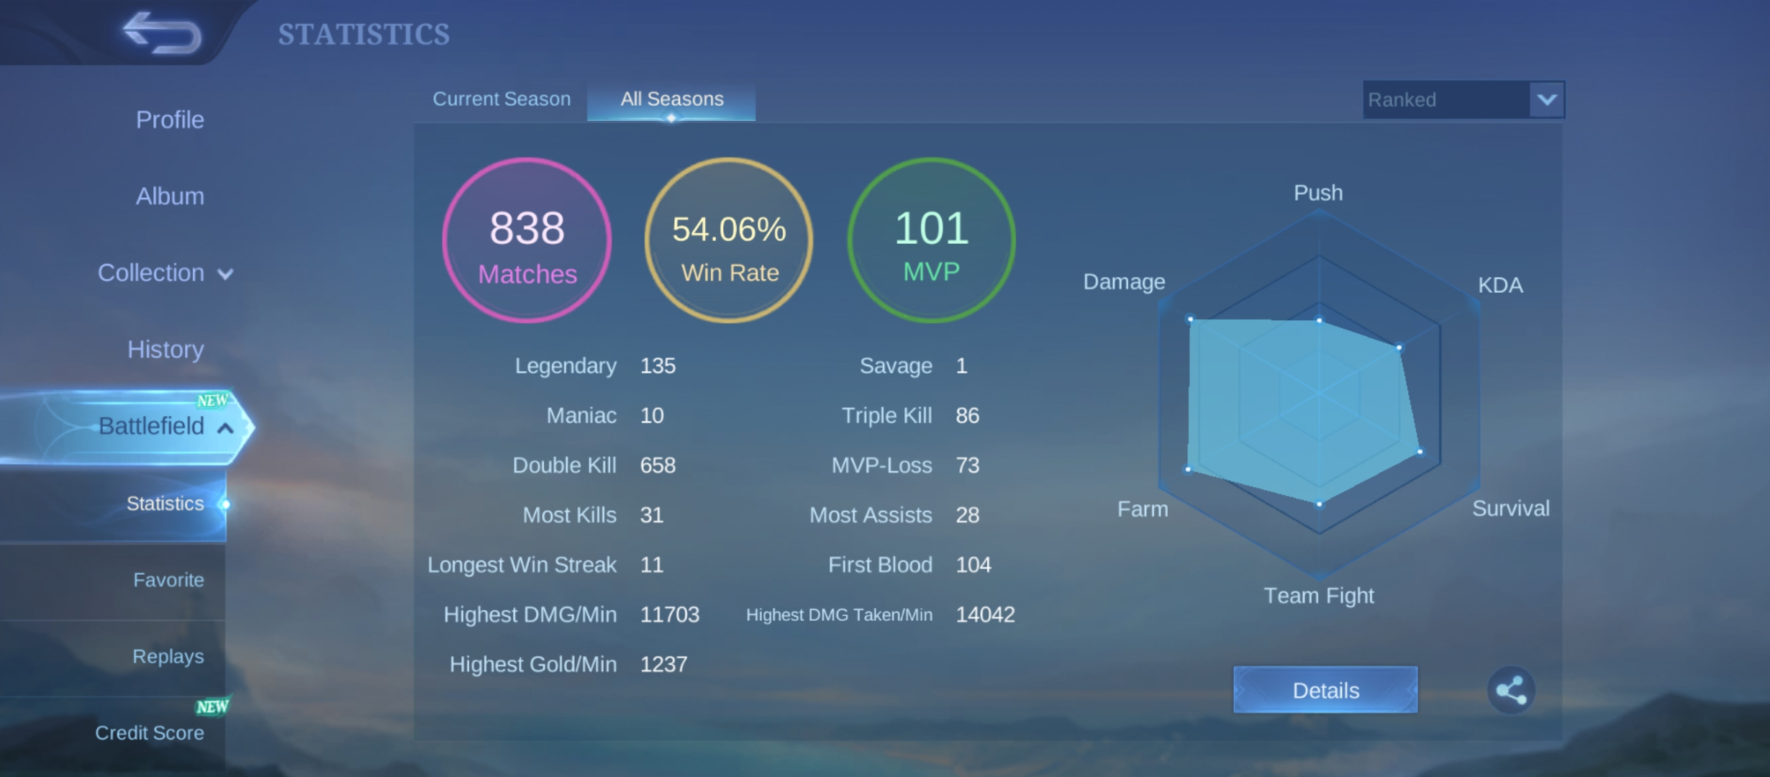Tap the share icon
Image resolution: width=1770 pixels, height=777 pixels.
click(x=1511, y=690)
